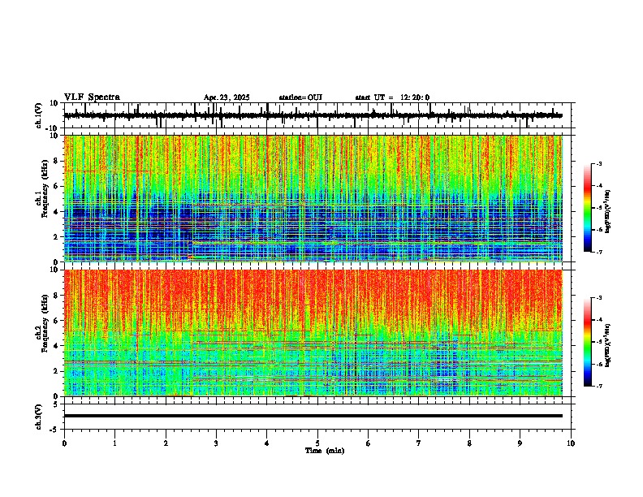Click the time axis tick label "6"

[x=369, y=443]
